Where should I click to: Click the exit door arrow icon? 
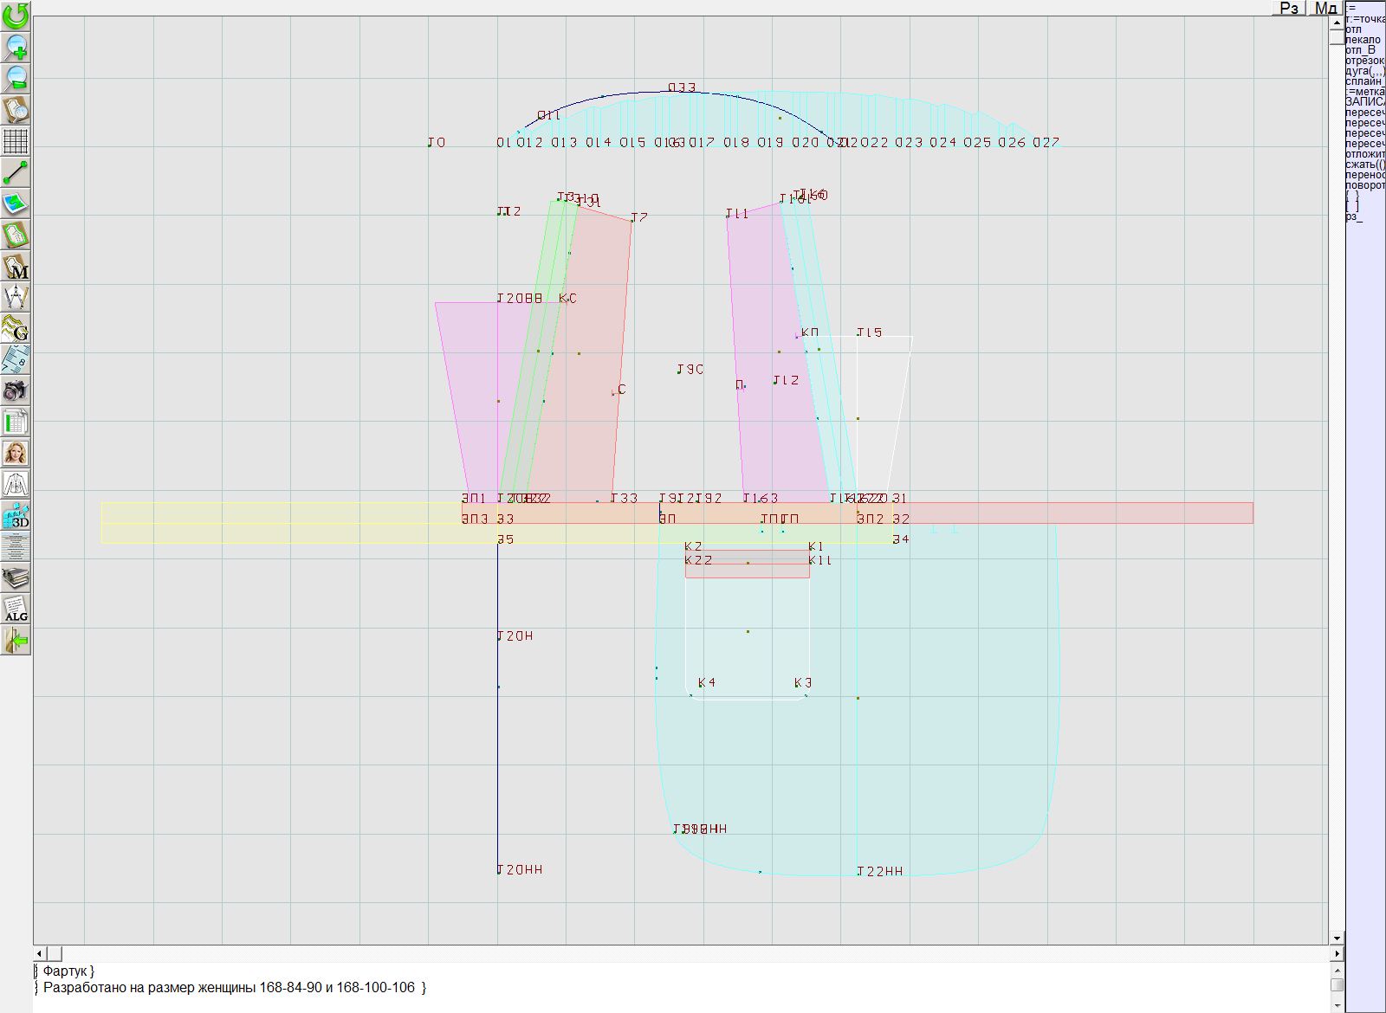pos(16,641)
